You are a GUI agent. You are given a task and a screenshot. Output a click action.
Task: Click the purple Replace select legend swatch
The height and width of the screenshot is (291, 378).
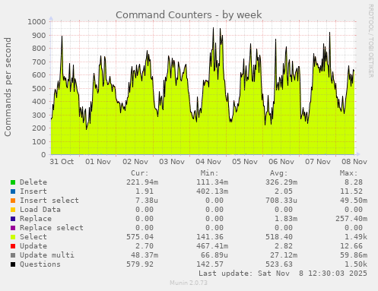point(13,228)
